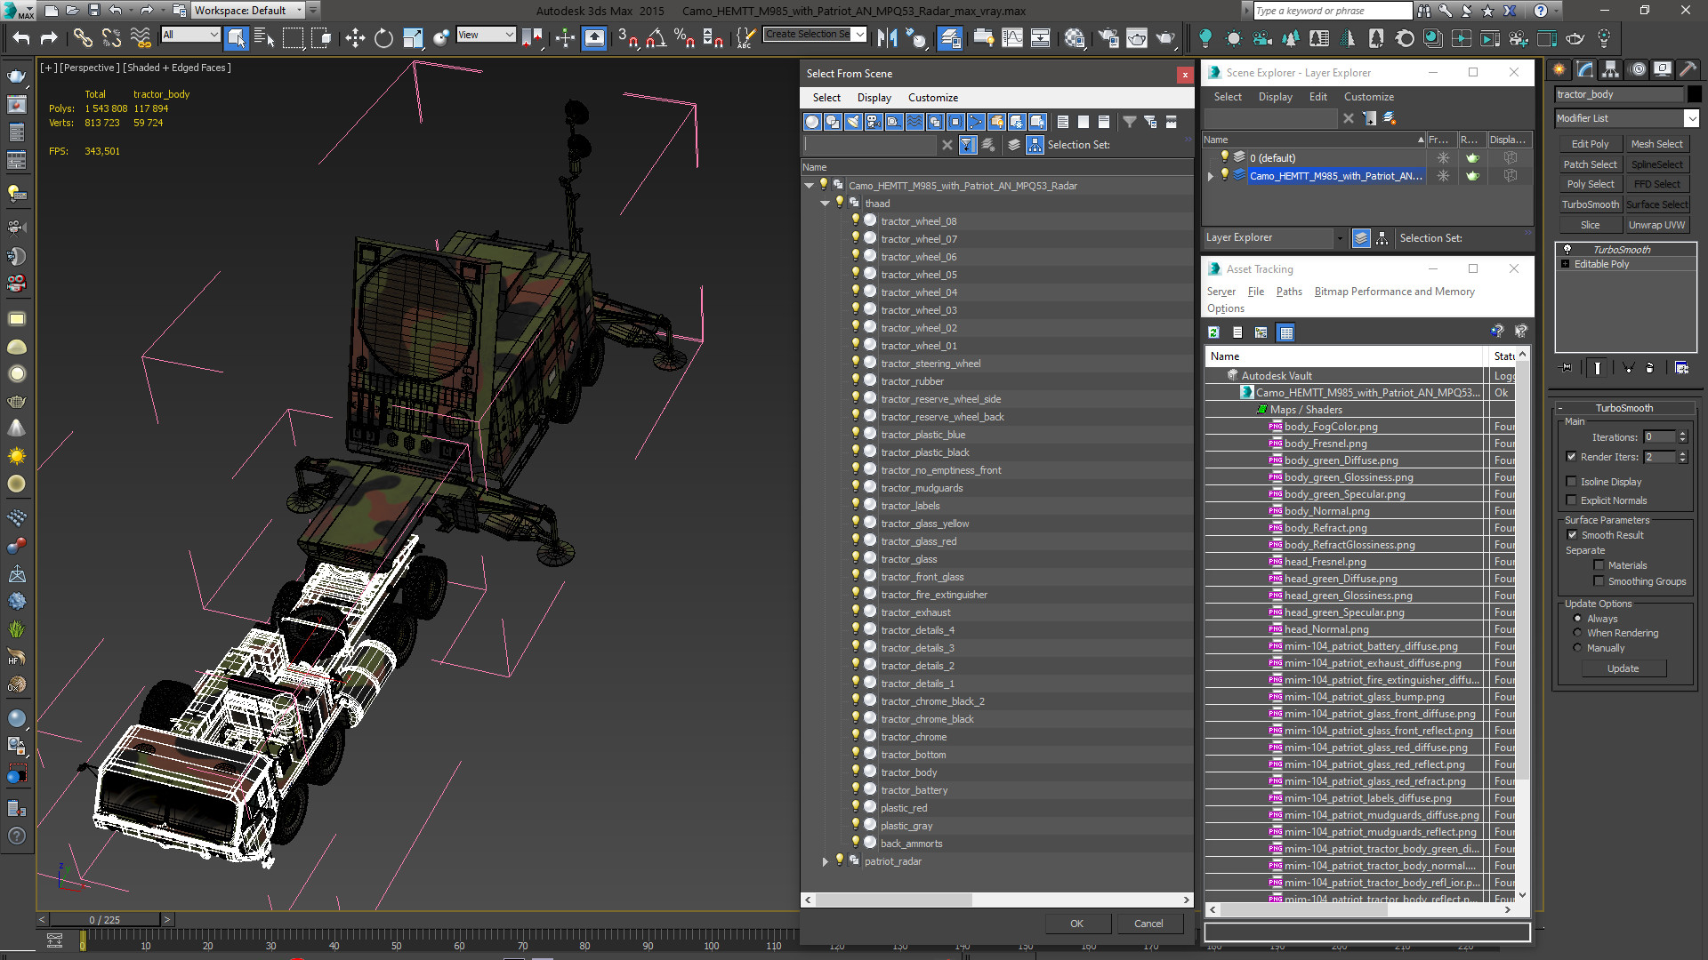Activate the Select Object tool
1708x960 pixels.
tap(236, 37)
